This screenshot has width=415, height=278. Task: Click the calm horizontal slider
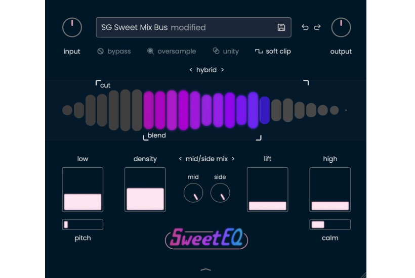click(x=330, y=224)
